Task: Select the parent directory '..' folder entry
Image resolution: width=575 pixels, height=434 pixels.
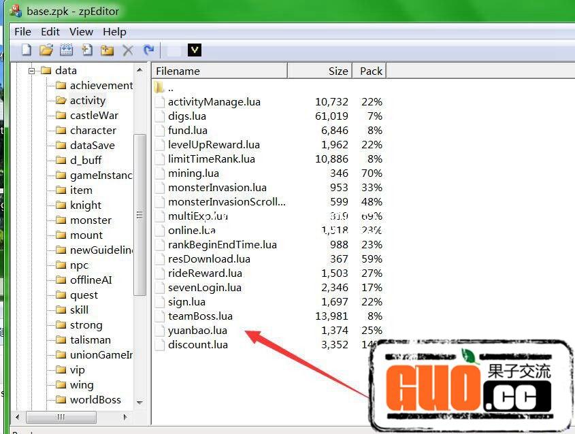Action: click(170, 87)
